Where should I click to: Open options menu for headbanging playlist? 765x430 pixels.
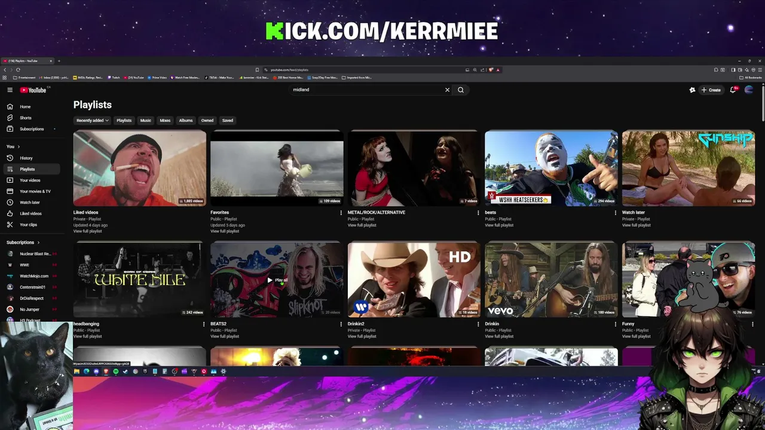[x=204, y=324]
